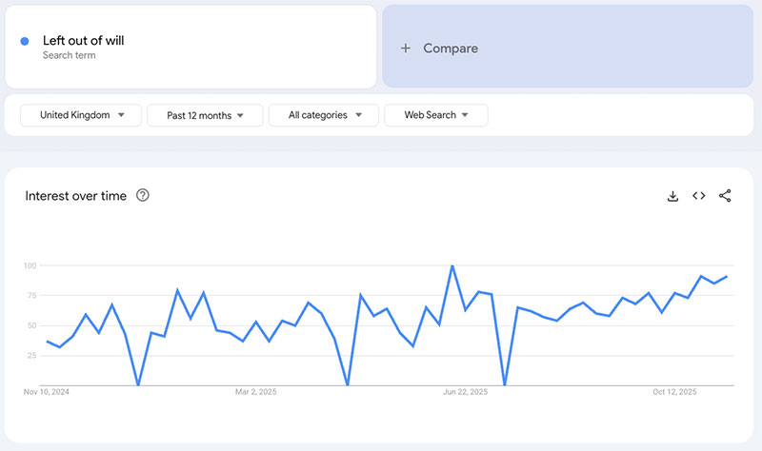
Task: Expand the Past 12 months time filter
Action: [205, 115]
